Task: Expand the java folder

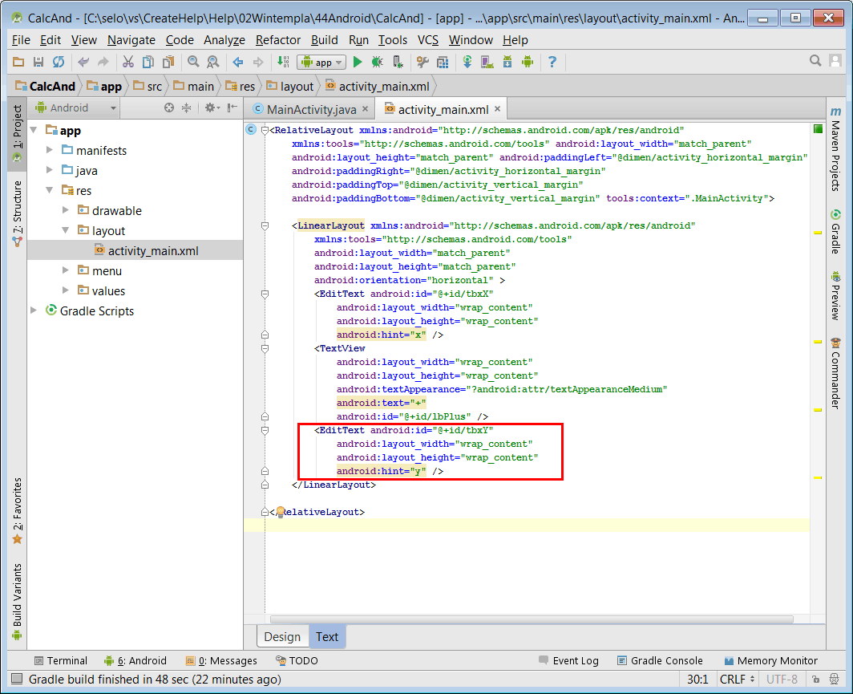Action: [x=50, y=170]
